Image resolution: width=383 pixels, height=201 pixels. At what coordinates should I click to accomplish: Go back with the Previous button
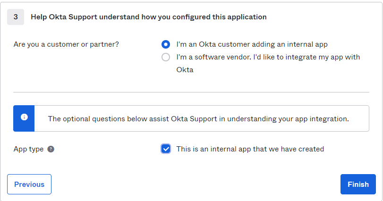tap(29, 184)
